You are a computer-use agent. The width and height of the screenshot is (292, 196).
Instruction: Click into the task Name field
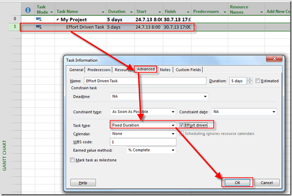(145, 81)
